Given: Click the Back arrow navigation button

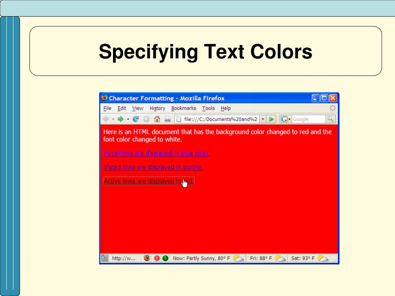Looking at the screenshot, I should pos(106,119).
